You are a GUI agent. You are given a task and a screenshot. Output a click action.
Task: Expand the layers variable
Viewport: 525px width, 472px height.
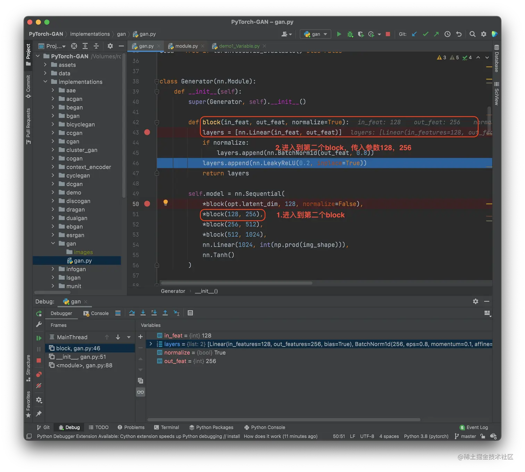coord(151,344)
